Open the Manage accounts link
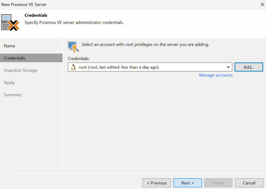This screenshot has height=189, width=266. (216, 75)
